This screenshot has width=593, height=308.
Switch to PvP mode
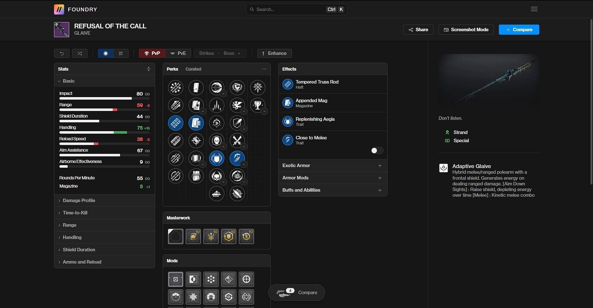click(x=152, y=53)
